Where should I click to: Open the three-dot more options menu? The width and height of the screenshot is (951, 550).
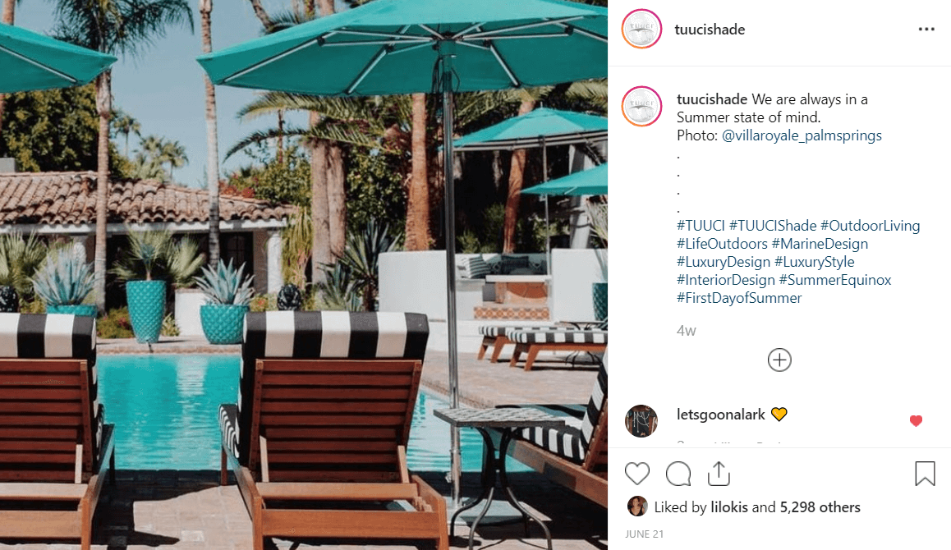[x=926, y=29]
